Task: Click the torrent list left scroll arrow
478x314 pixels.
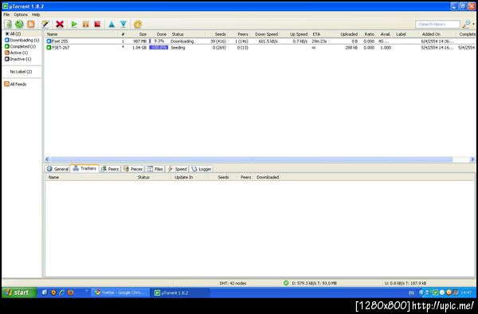Action: point(47,159)
